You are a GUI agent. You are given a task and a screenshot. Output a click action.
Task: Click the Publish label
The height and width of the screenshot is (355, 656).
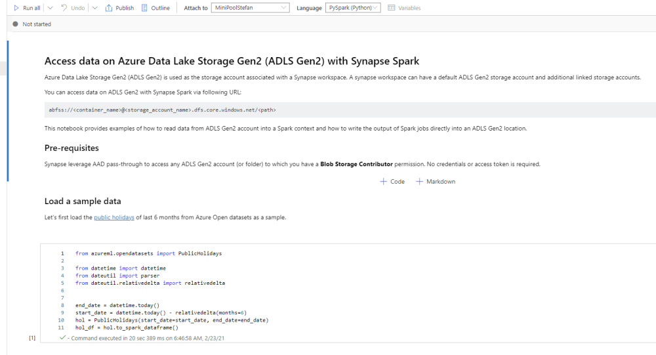coord(125,8)
